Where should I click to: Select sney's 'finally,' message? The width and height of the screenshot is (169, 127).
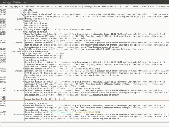(x=29, y=10)
